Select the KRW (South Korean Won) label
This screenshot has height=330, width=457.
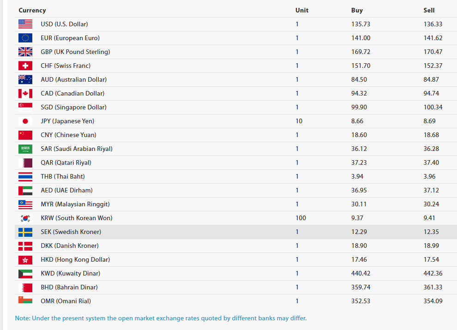(76, 218)
